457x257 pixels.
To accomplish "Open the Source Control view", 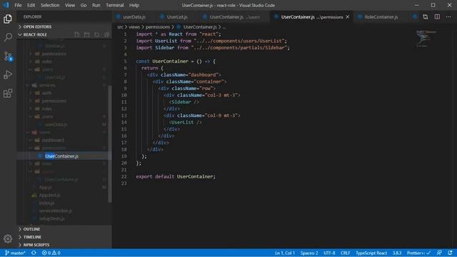I will pos(8,56).
